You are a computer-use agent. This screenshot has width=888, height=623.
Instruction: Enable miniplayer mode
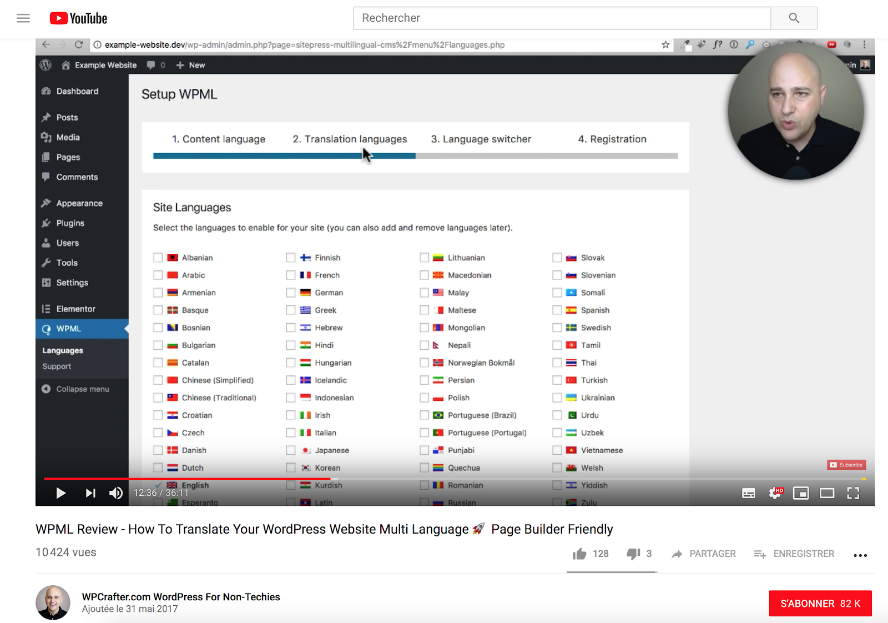(801, 493)
